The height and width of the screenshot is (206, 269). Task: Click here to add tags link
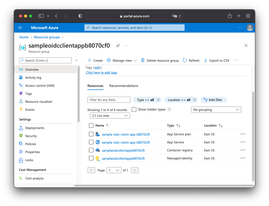101,73
